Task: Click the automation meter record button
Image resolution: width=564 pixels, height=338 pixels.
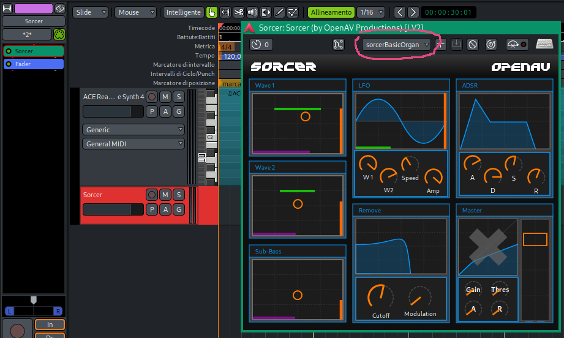Action: click(x=517, y=45)
